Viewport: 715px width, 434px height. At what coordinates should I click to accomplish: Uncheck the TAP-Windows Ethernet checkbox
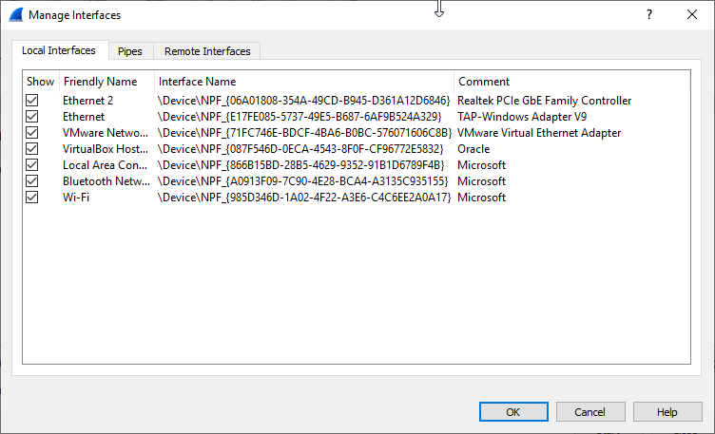32,117
